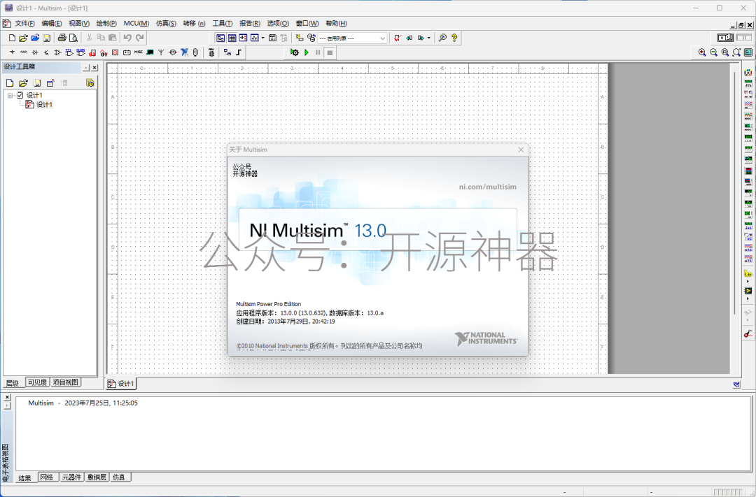Switch to the 仿真 spreadsheet tab
The height and width of the screenshot is (497, 756).
tap(119, 477)
